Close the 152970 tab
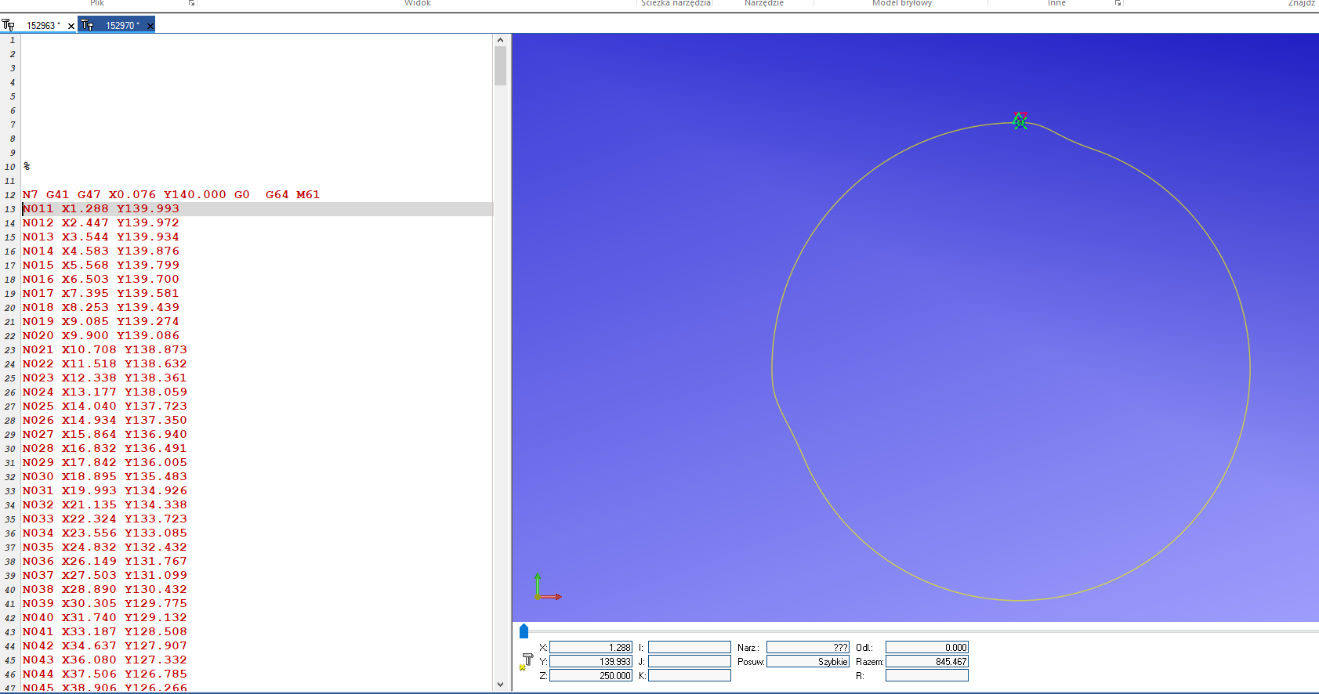This screenshot has height=694, width=1319. [150, 26]
